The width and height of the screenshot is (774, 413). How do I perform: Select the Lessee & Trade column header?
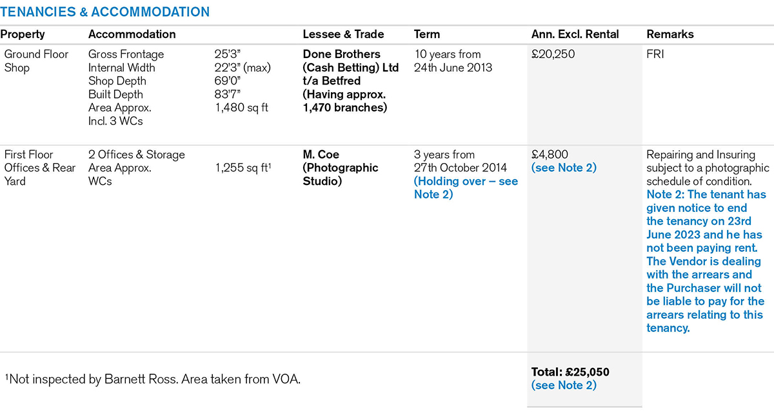coord(343,34)
